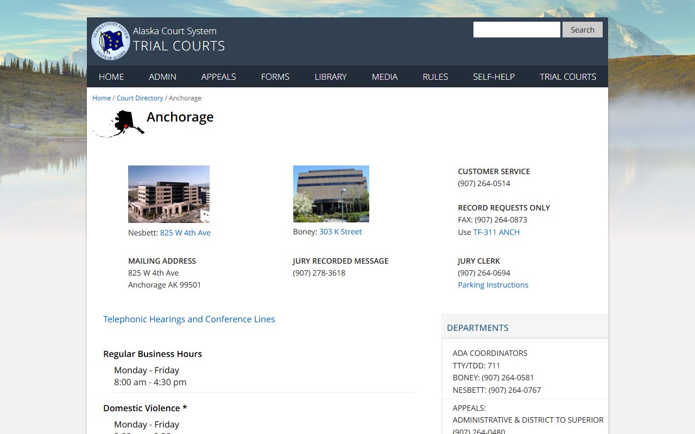
Task: Open the Parking Instructions link
Action: click(493, 285)
